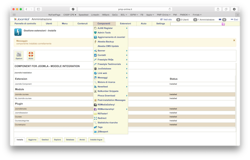
Task: Select Admin Tools in the menu
Action: coord(104,33)
